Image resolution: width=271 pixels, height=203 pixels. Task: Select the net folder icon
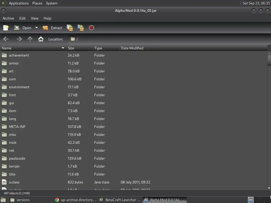(x=4, y=150)
